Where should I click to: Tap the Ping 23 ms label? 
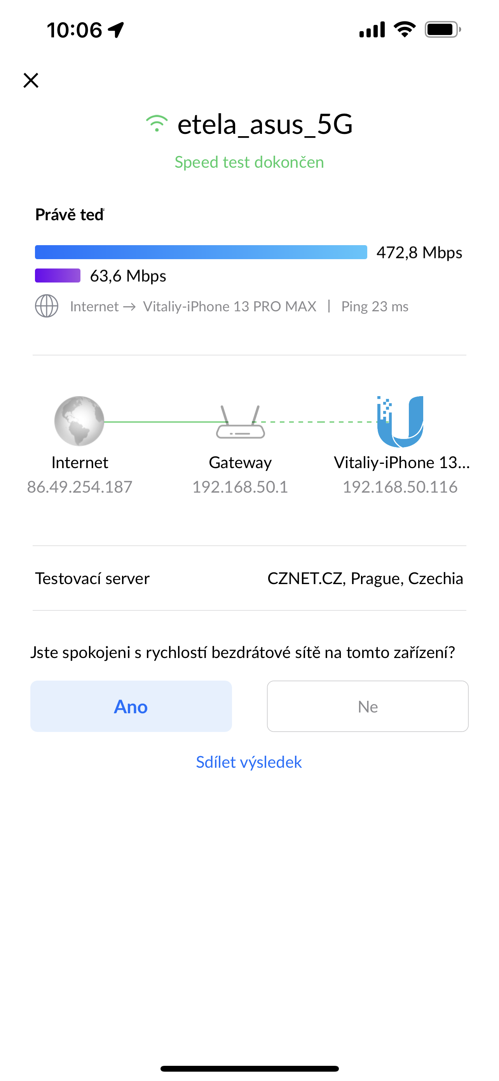click(x=375, y=306)
